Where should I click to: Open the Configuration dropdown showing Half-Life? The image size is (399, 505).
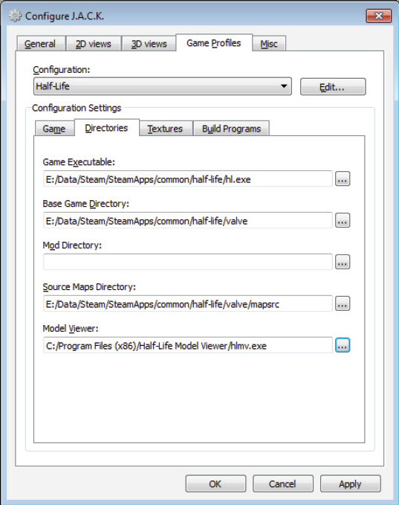(163, 86)
